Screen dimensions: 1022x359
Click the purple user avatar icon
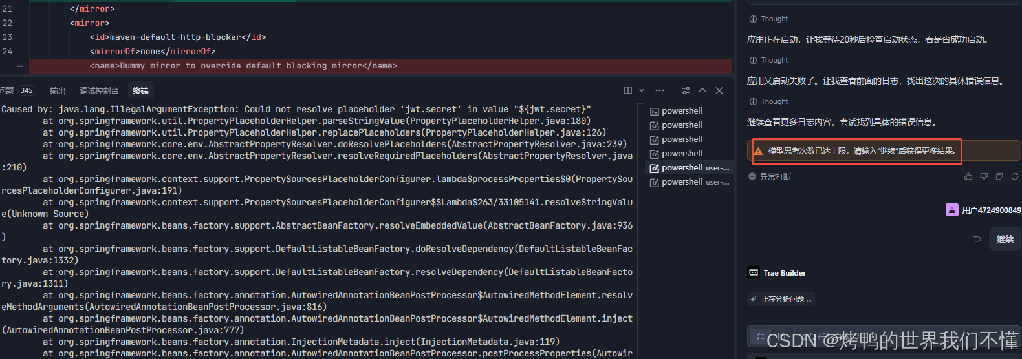951,210
